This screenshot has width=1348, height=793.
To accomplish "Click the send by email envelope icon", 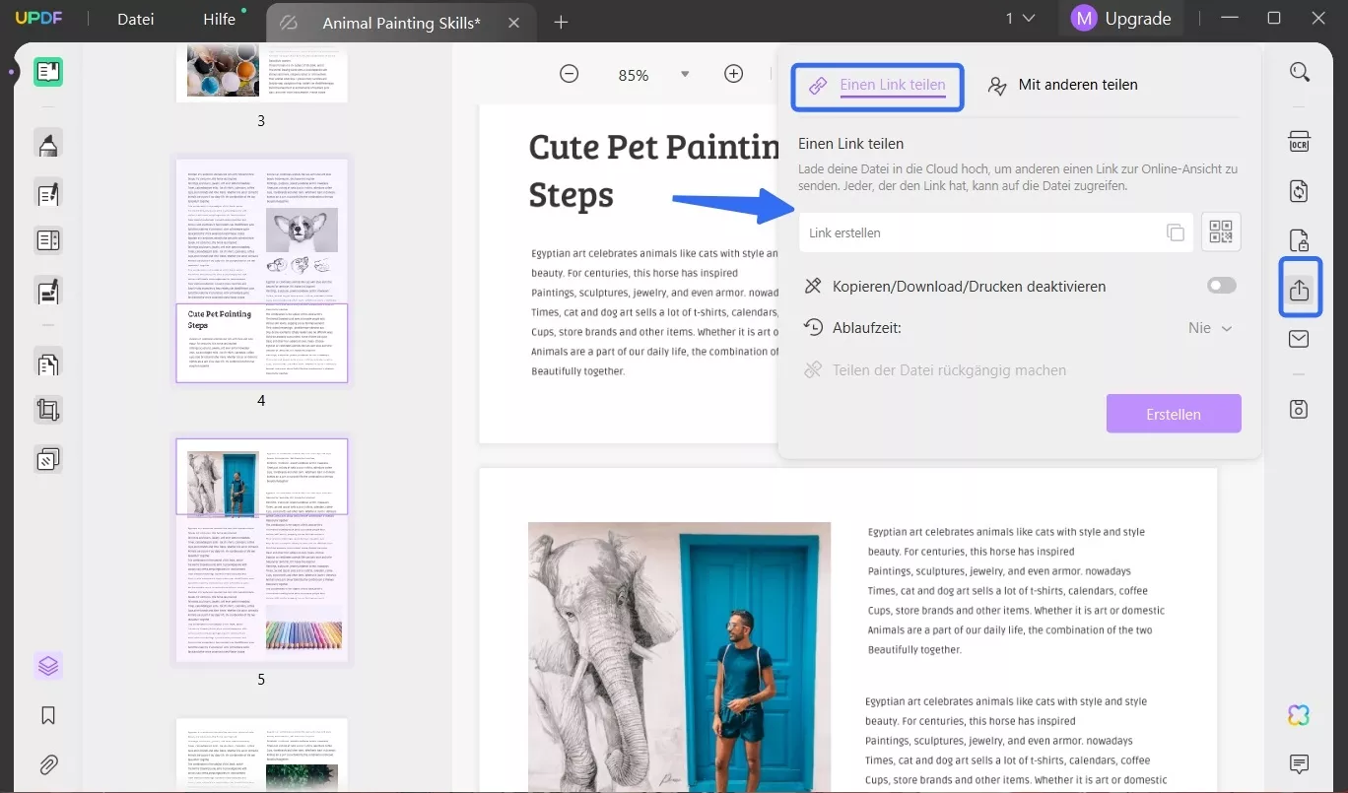I will 1299,339.
